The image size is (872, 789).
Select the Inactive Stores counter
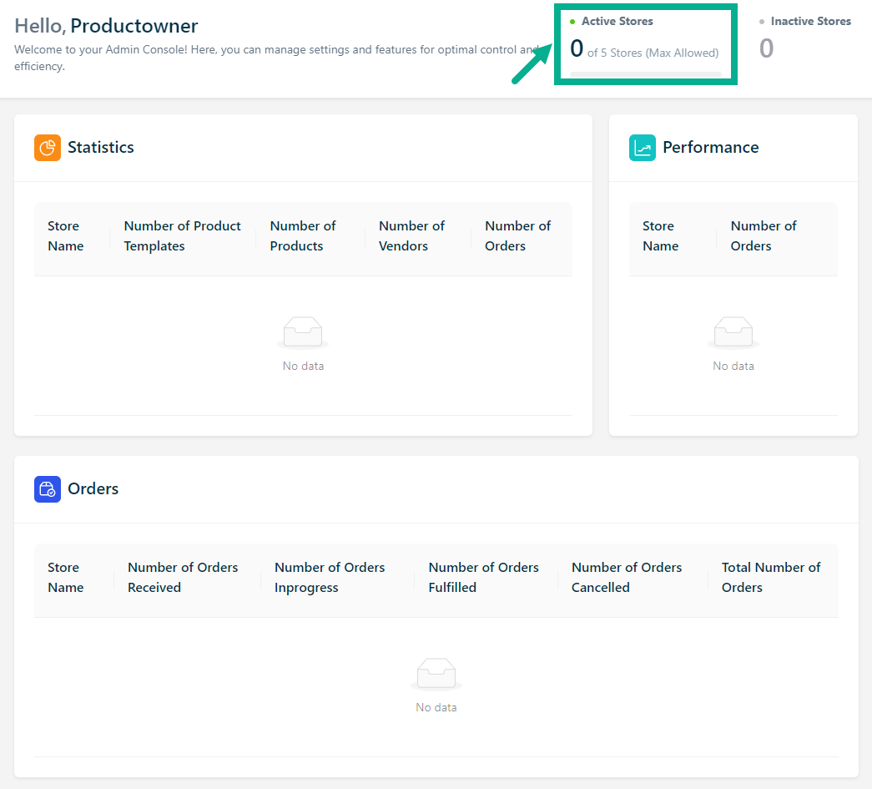tap(766, 48)
